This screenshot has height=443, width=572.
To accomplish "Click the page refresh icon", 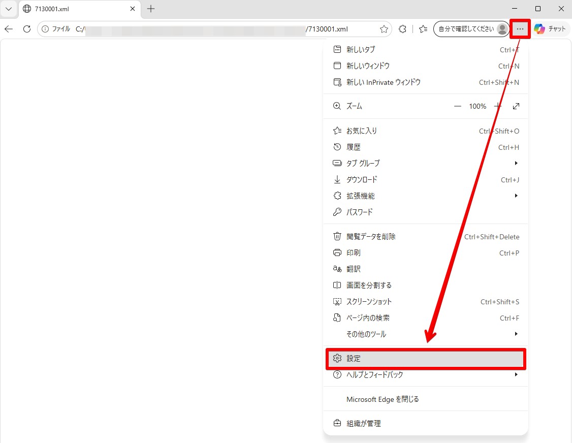I will (x=26, y=29).
